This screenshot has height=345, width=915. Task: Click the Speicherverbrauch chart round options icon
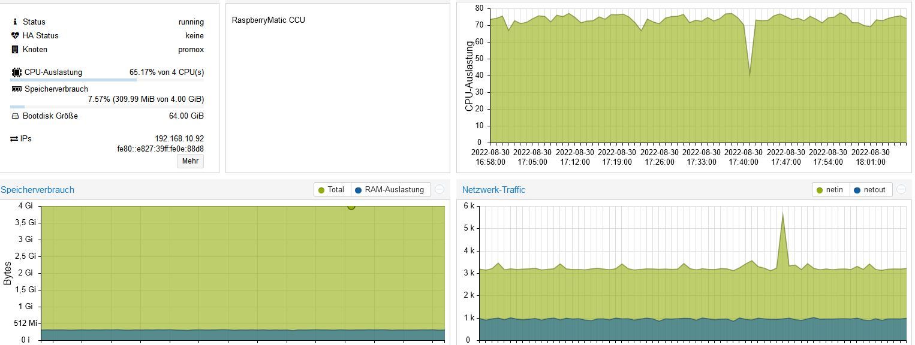click(440, 189)
